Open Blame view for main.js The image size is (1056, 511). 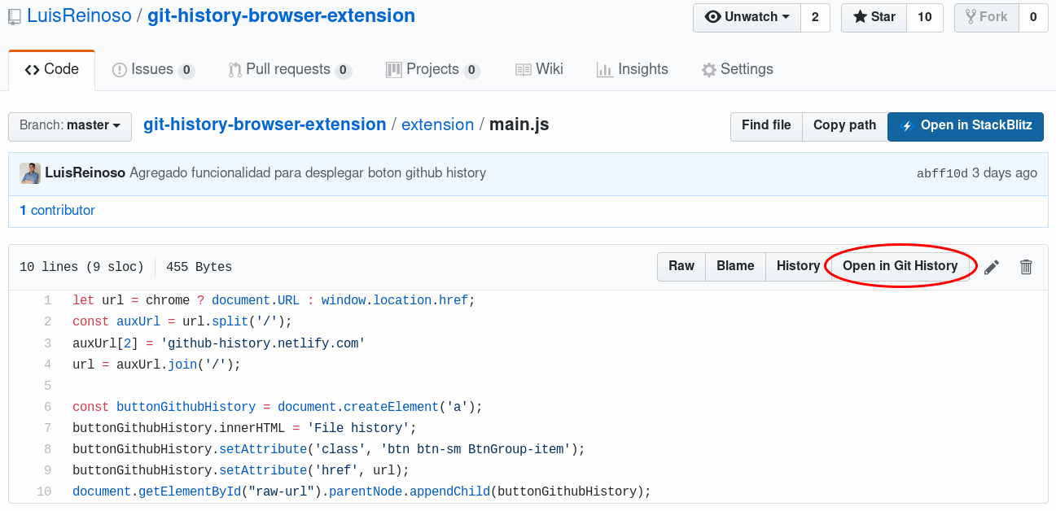pyautogui.click(x=735, y=266)
